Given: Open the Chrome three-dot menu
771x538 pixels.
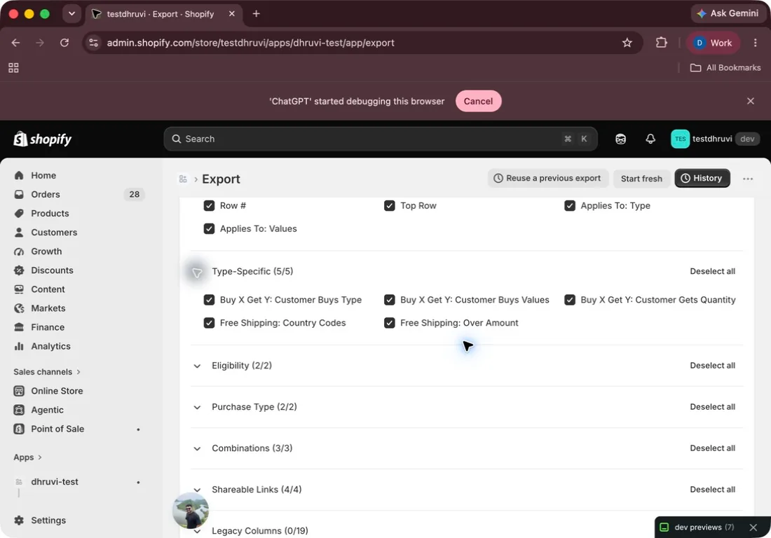Looking at the screenshot, I should point(756,43).
